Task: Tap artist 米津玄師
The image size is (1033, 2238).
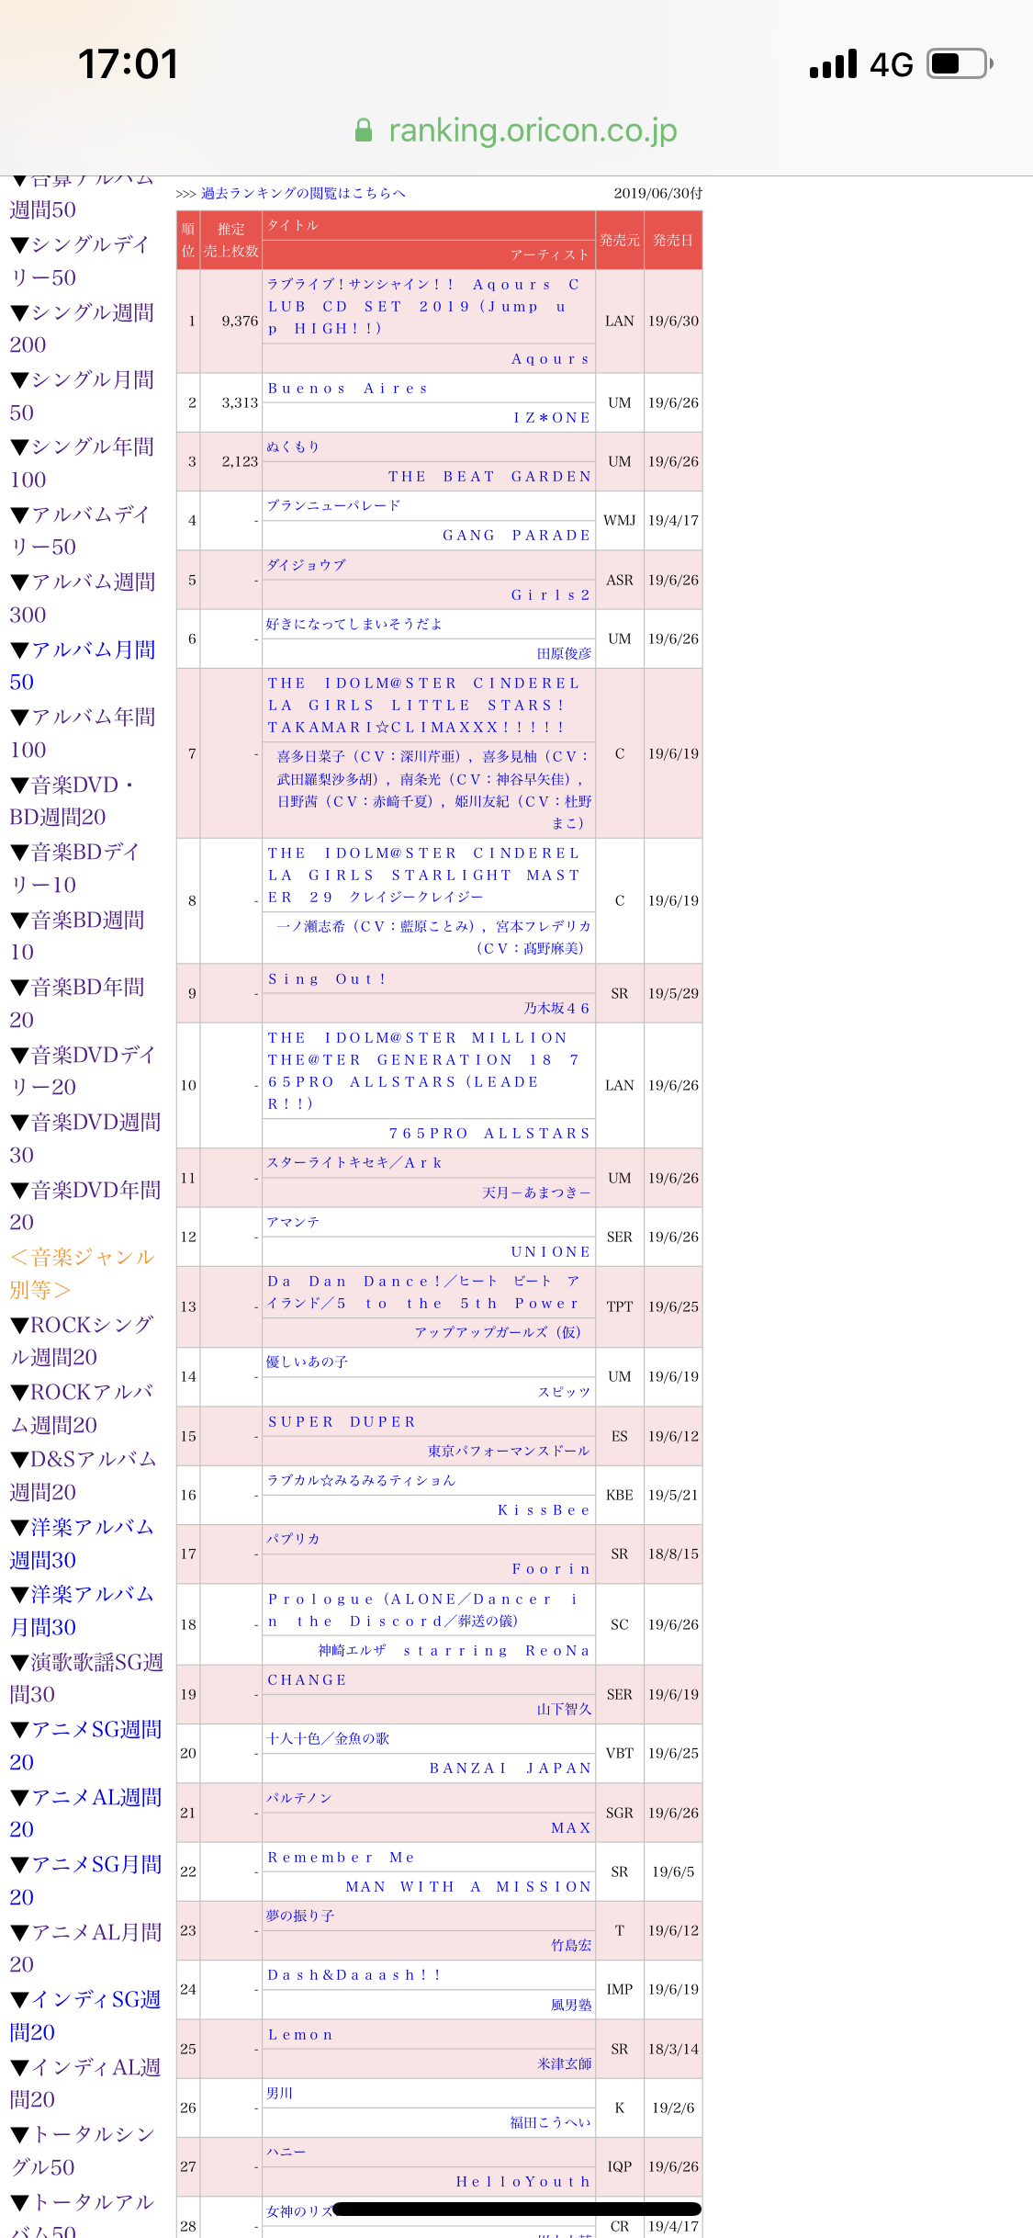Action: [565, 2063]
